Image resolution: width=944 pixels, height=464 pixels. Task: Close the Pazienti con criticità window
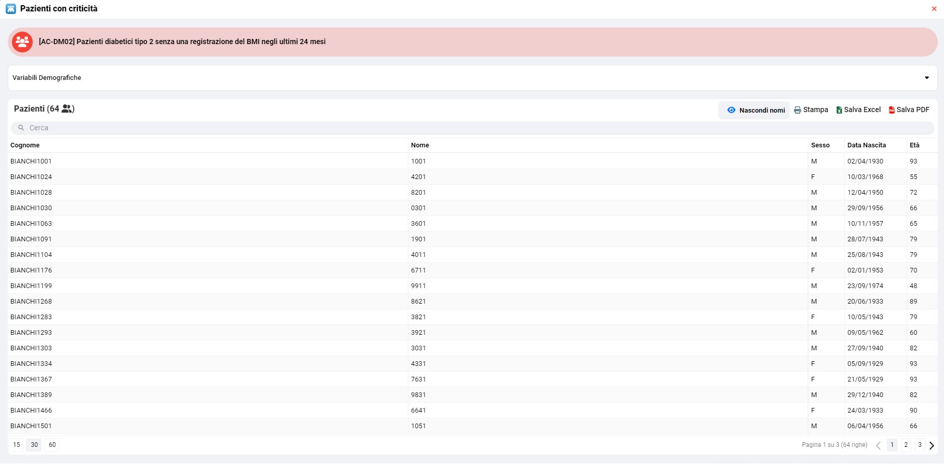pos(934,9)
